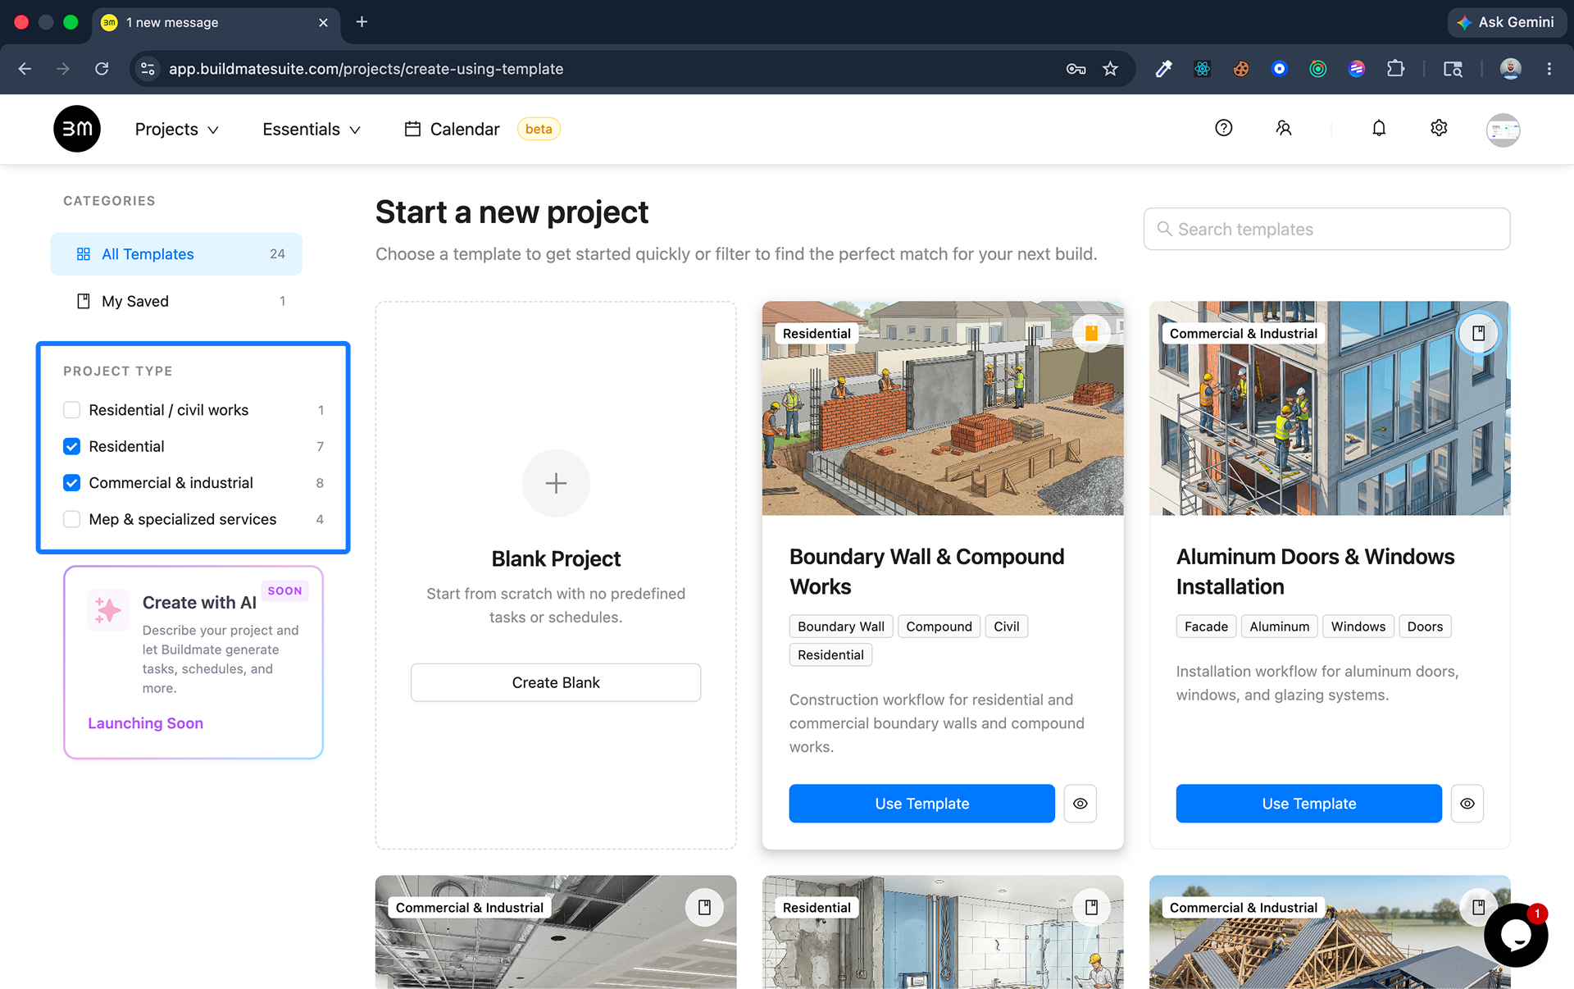Click the search magnifier icon

point(1164,229)
